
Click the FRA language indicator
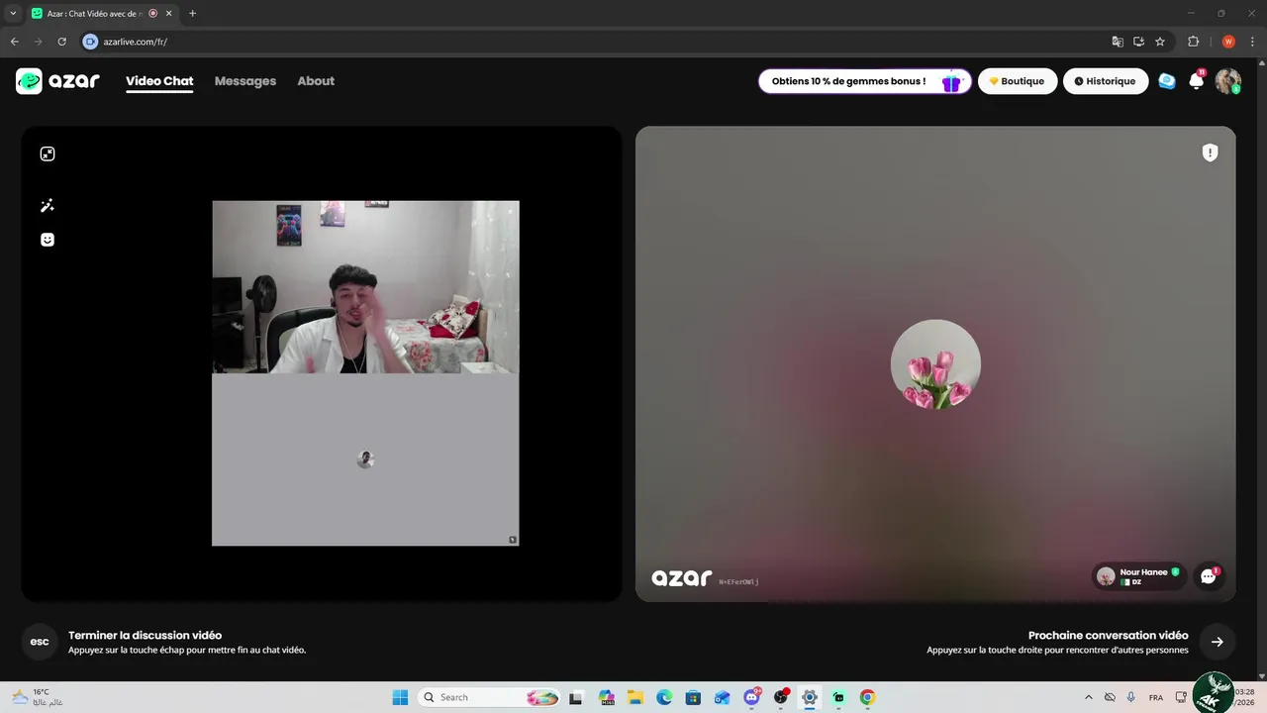click(x=1156, y=697)
